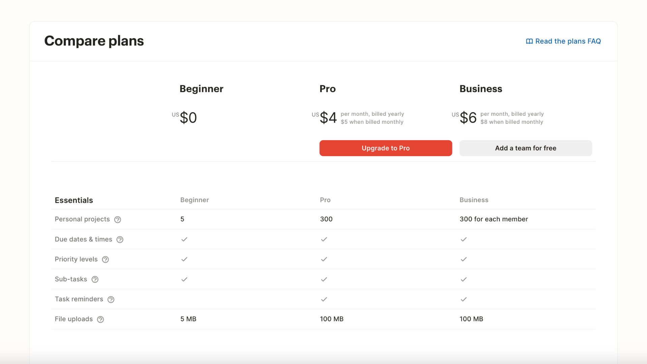The width and height of the screenshot is (647, 364).
Task: Click the Upgrade to Pro button
Action: [386, 148]
